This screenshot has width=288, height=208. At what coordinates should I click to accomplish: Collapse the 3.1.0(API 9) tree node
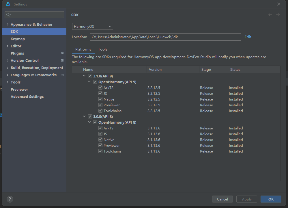(x=84, y=76)
